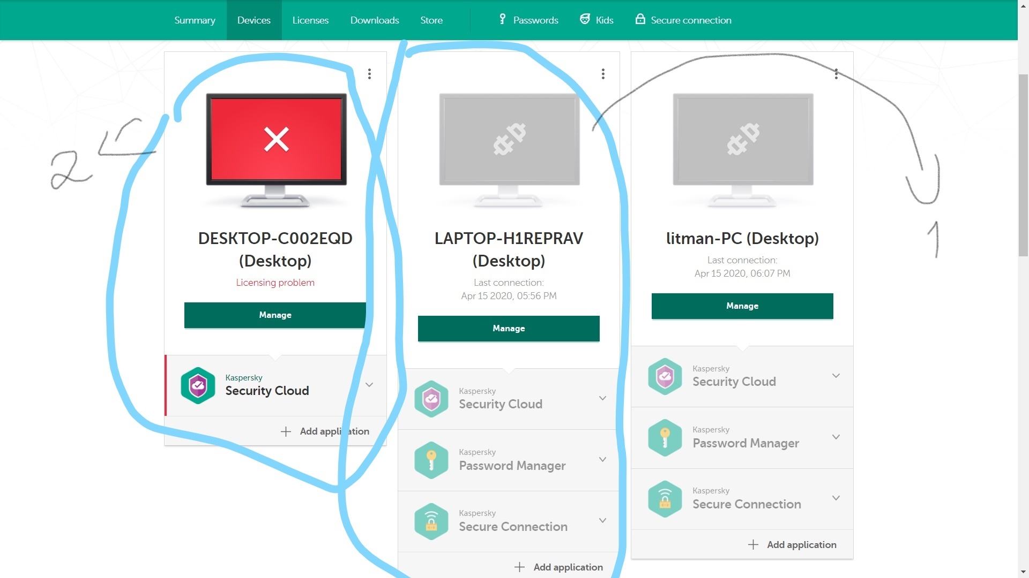Open options menu for DESKTOP-C002EQD card

click(369, 74)
